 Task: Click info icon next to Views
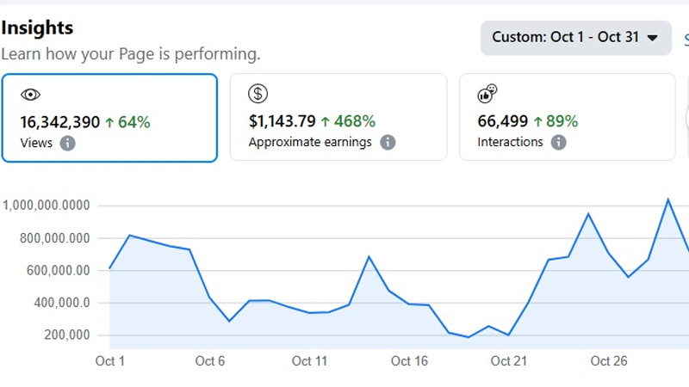tap(68, 143)
